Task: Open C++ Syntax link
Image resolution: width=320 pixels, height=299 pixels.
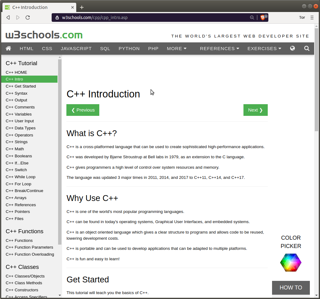Action: point(17,93)
